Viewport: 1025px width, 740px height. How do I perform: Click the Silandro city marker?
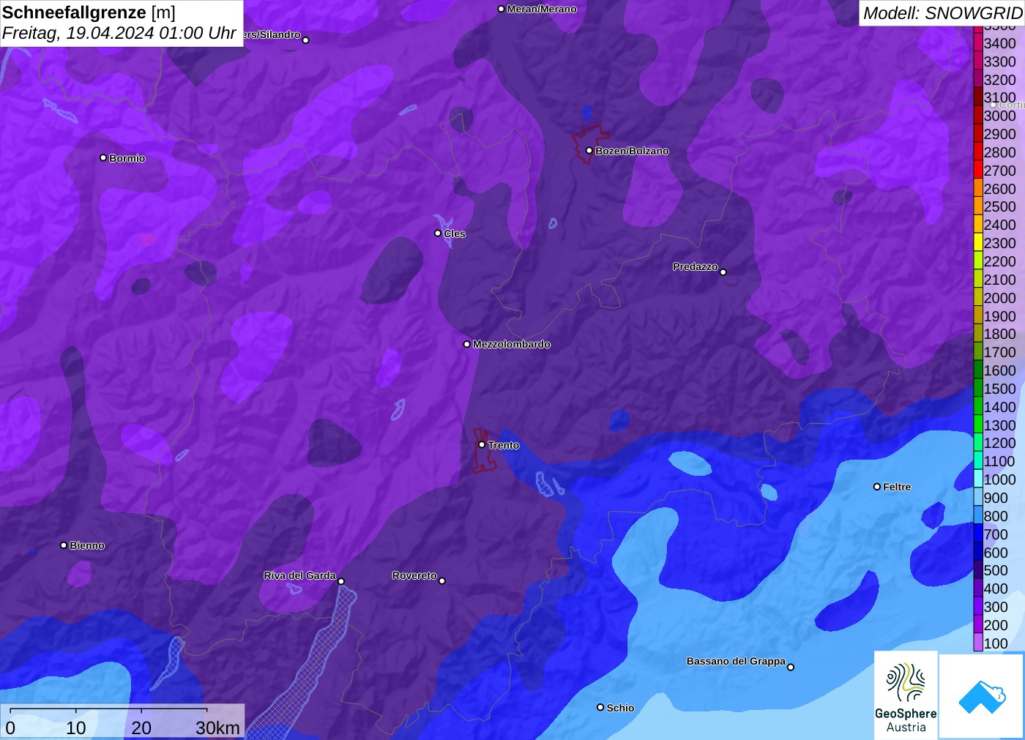click(306, 40)
